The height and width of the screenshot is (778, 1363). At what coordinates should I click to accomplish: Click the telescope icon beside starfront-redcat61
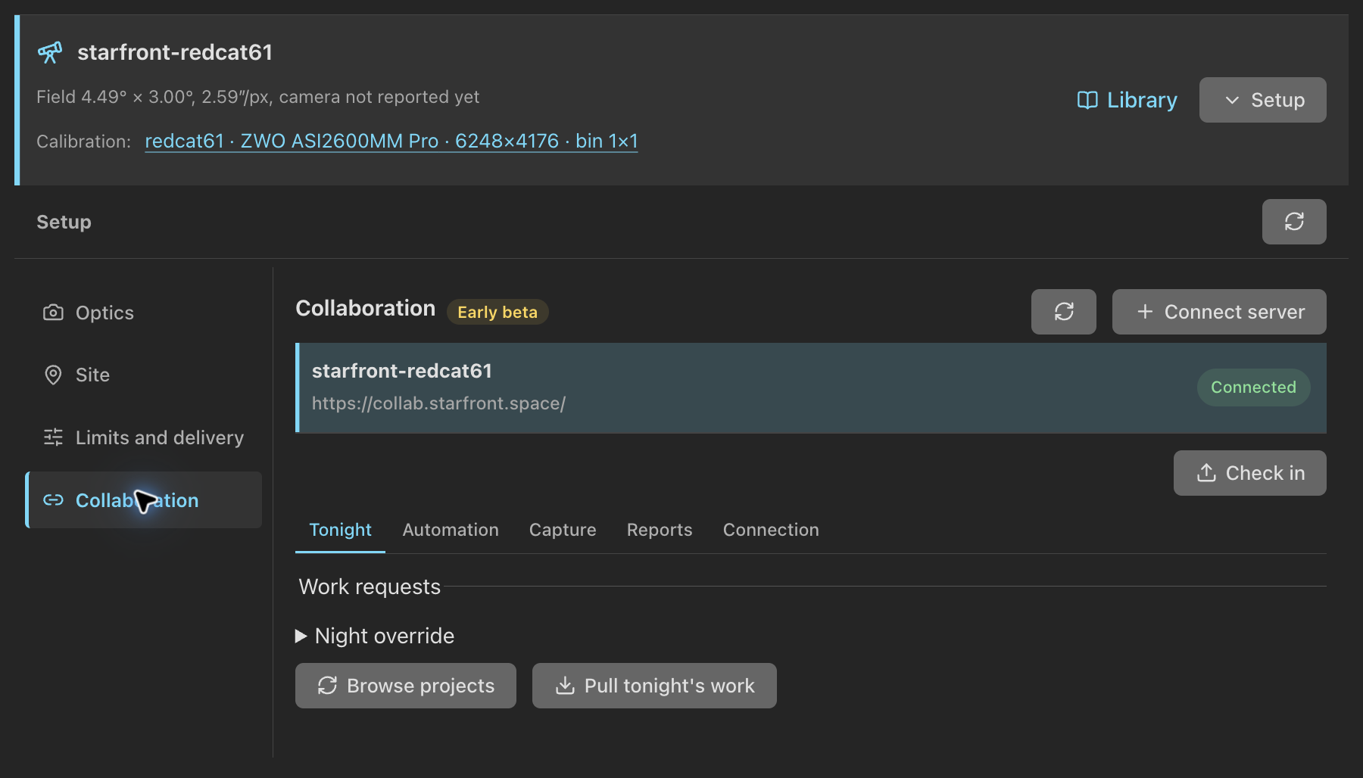(x=50, y=52)
